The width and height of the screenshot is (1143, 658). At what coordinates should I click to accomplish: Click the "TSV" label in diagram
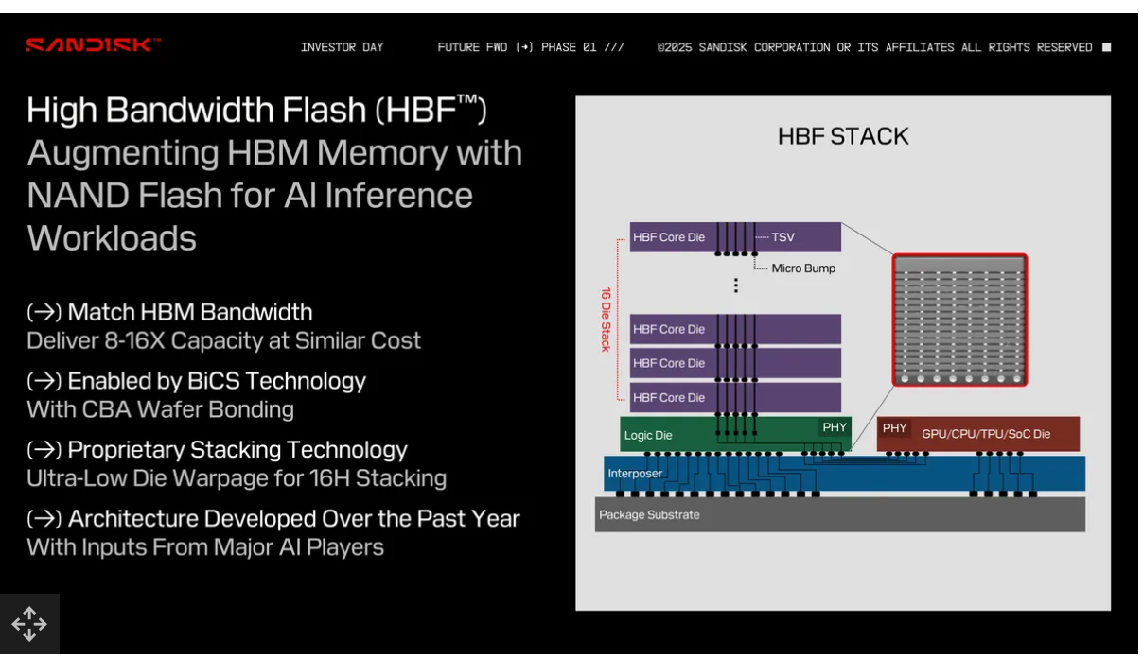click(x=784, y=237)
